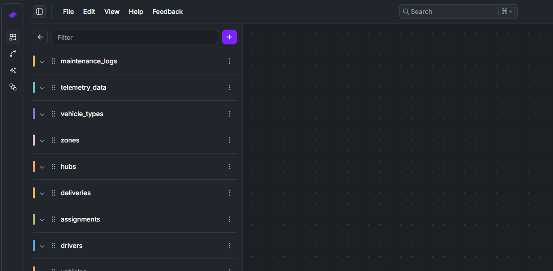Expand the vehicle_types table
Image resolution: width=553 pixels, height=271 pixels.
click(42, 114)
